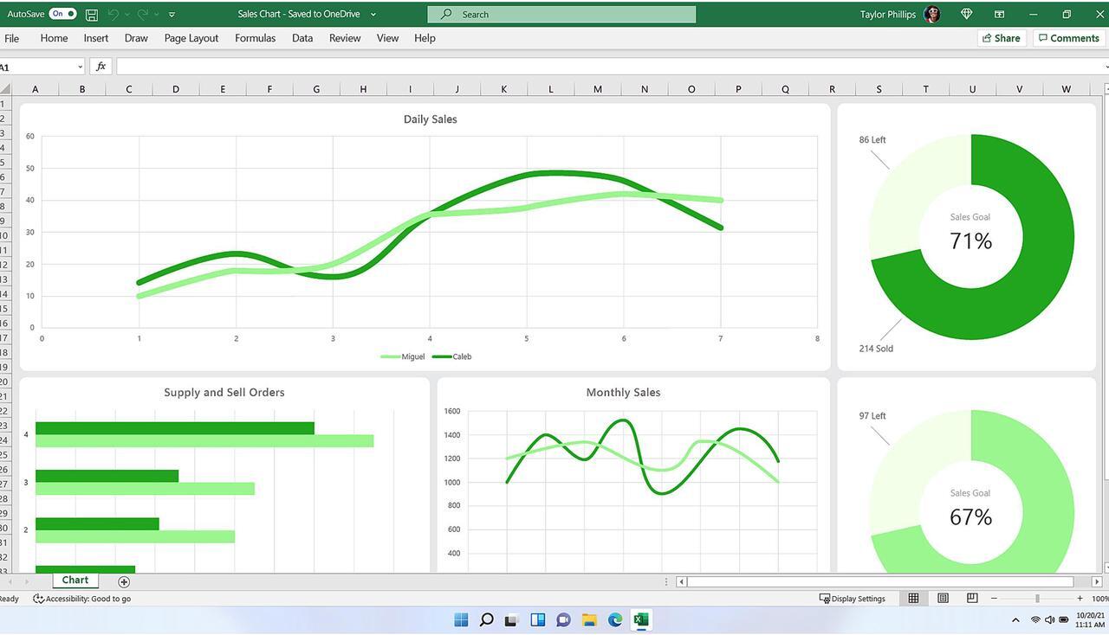This screenshot has height=635, width=1109.
Task: Open the Comments pane button
Action: tap(1069, 38)
